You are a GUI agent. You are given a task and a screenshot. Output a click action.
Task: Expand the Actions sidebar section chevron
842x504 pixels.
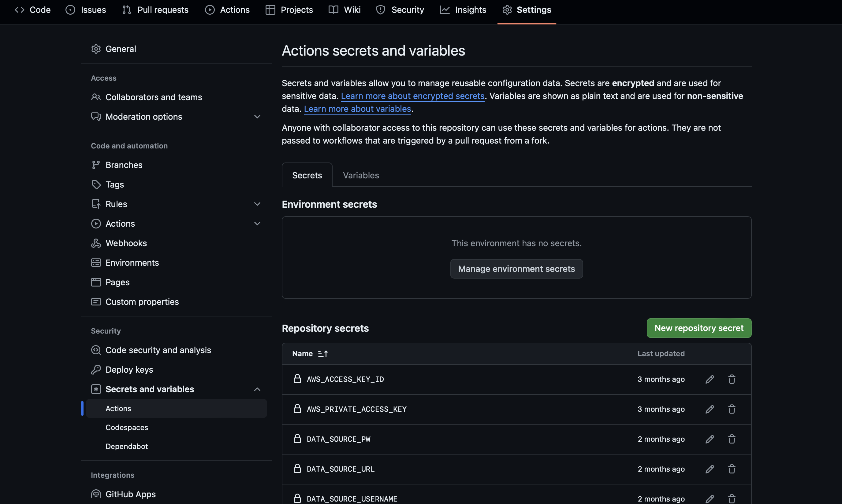click(x=257, y=224)
